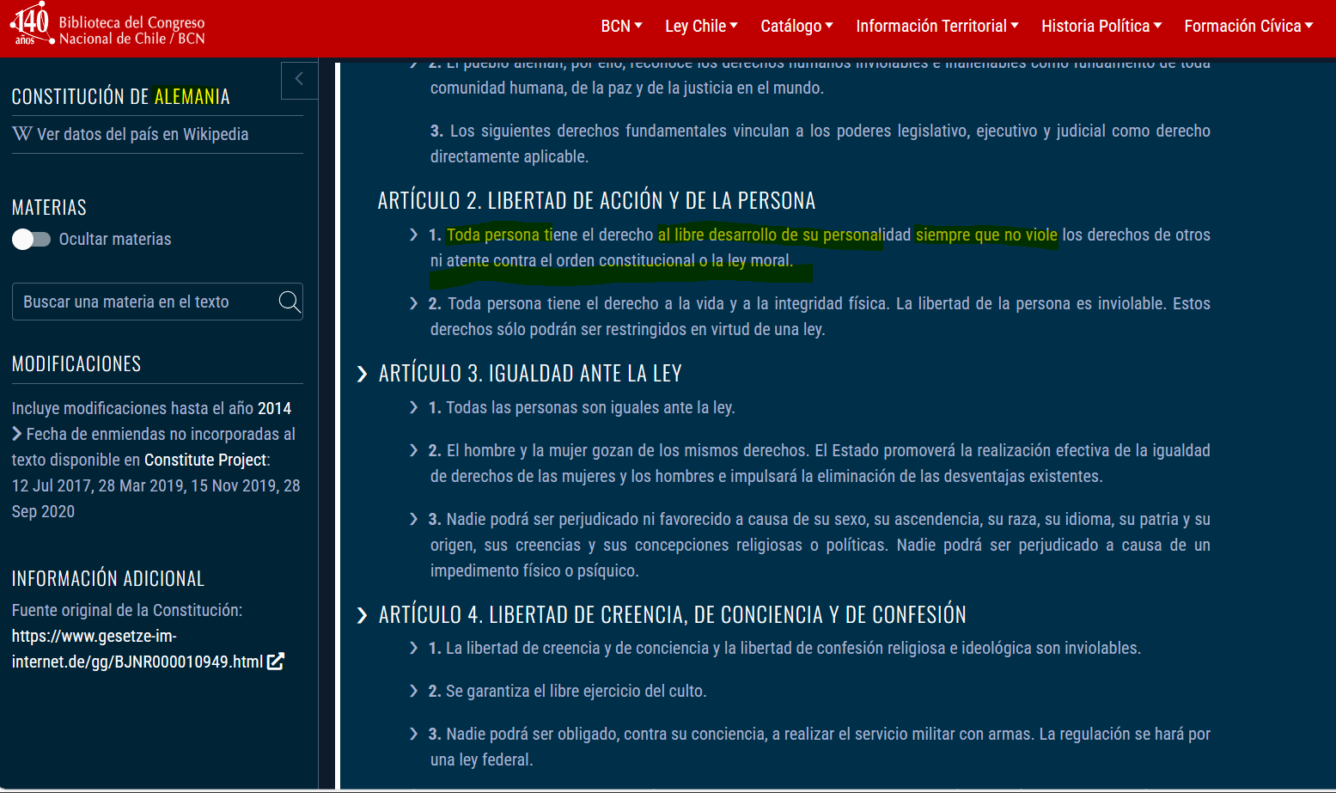
Task: Click the Información adicional heading
Action: [108, 579]
